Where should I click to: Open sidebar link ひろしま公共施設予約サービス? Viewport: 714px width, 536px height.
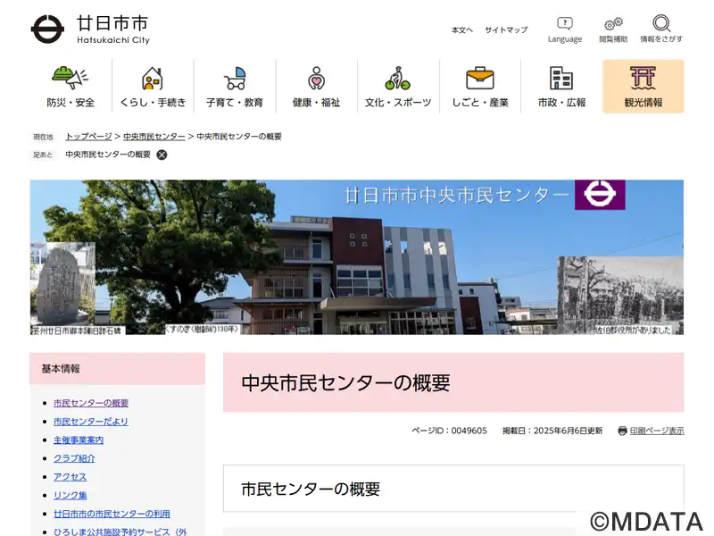click(120, 532)
